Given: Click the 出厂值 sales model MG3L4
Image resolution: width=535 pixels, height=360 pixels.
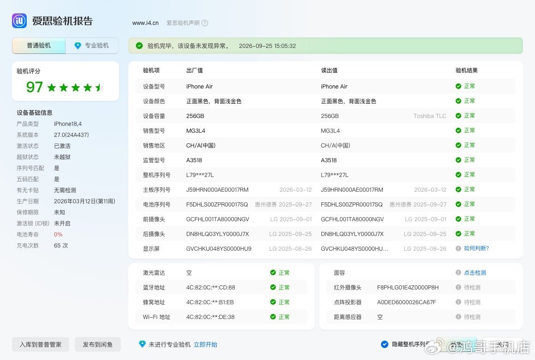Looking at the screenshot, I should pyautogui.click(x=196, y=130).
